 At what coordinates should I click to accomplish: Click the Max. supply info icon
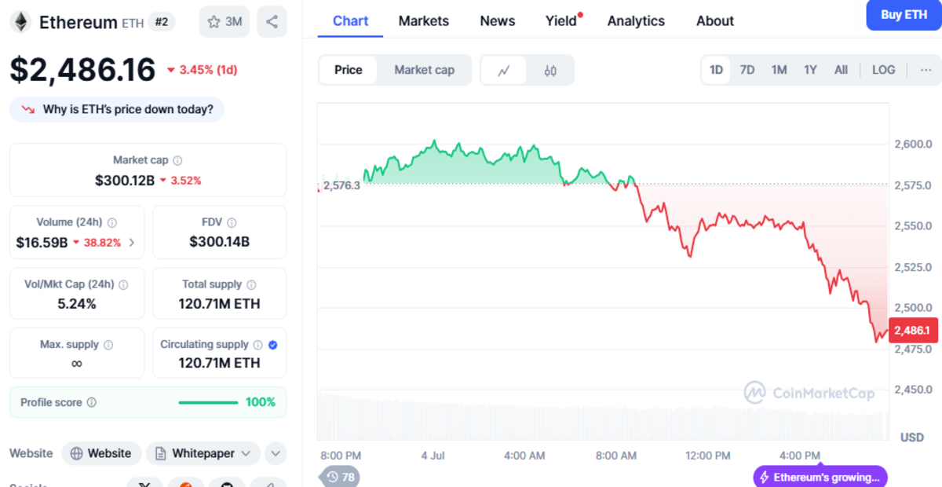(108, 345)
